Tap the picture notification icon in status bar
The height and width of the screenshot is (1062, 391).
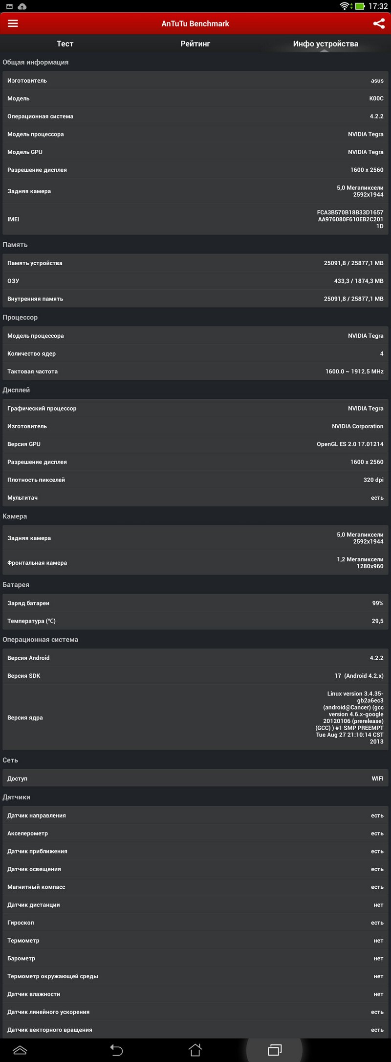point(9,6)
